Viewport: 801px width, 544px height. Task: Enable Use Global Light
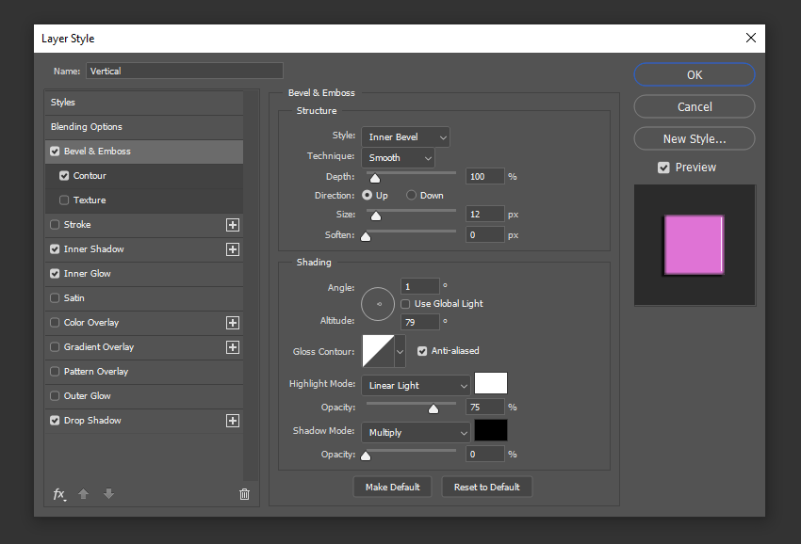pos(404,303)
